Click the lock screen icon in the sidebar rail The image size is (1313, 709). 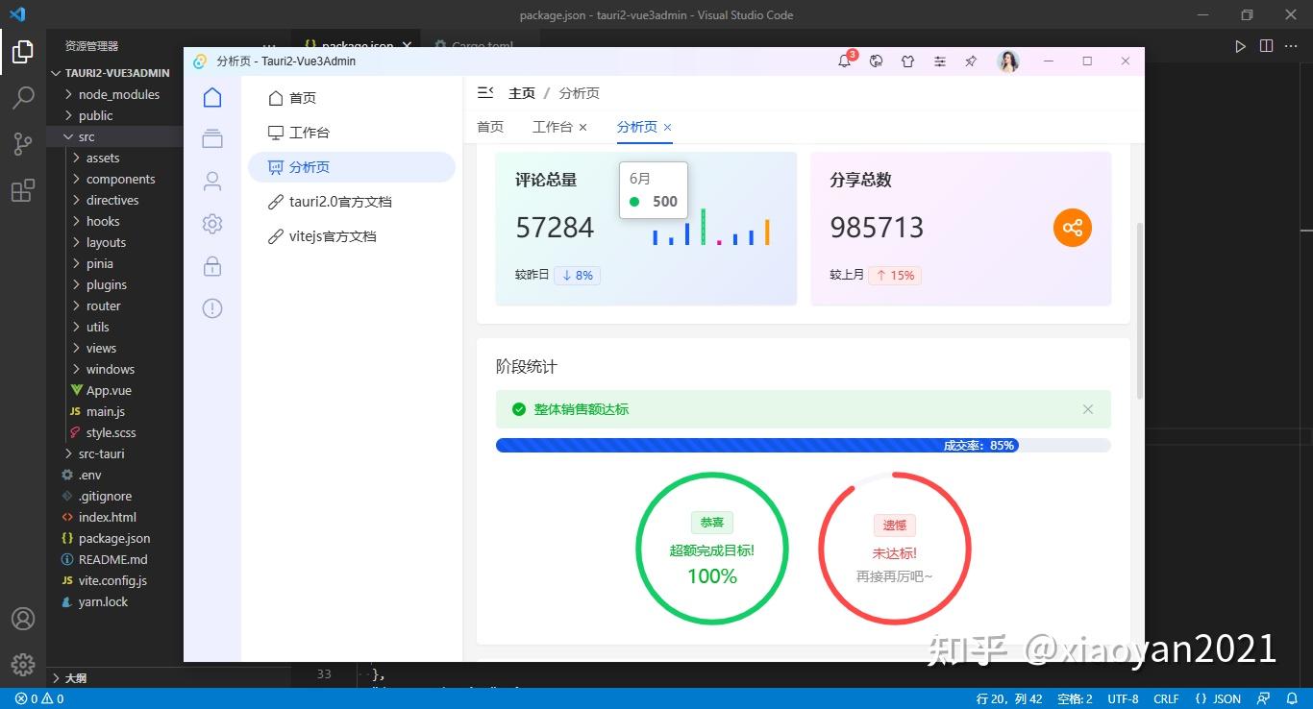pyautogui.click(x=211, y=266)
